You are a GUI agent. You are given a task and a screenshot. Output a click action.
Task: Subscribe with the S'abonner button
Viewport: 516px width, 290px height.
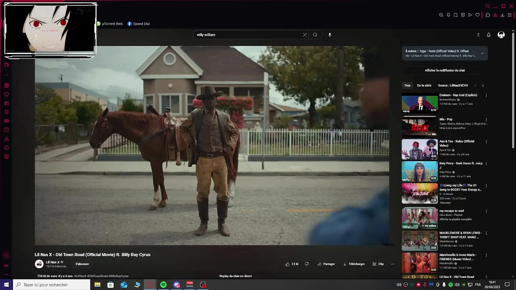pos(82,264)
